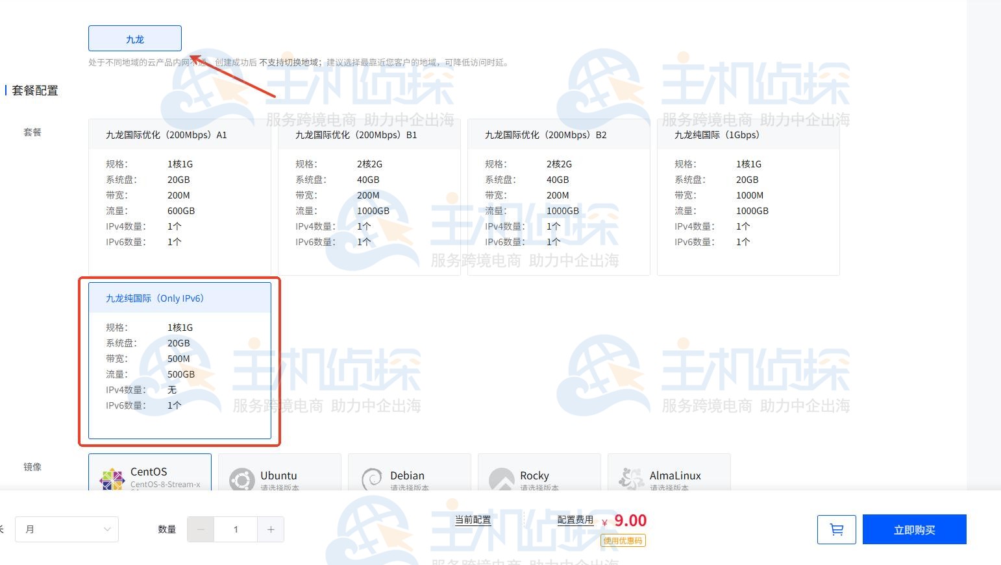The height and width of the screenshot is (565, 1001).
Task: Click the minus icon to decrease quantity
Action: point(201,529)
